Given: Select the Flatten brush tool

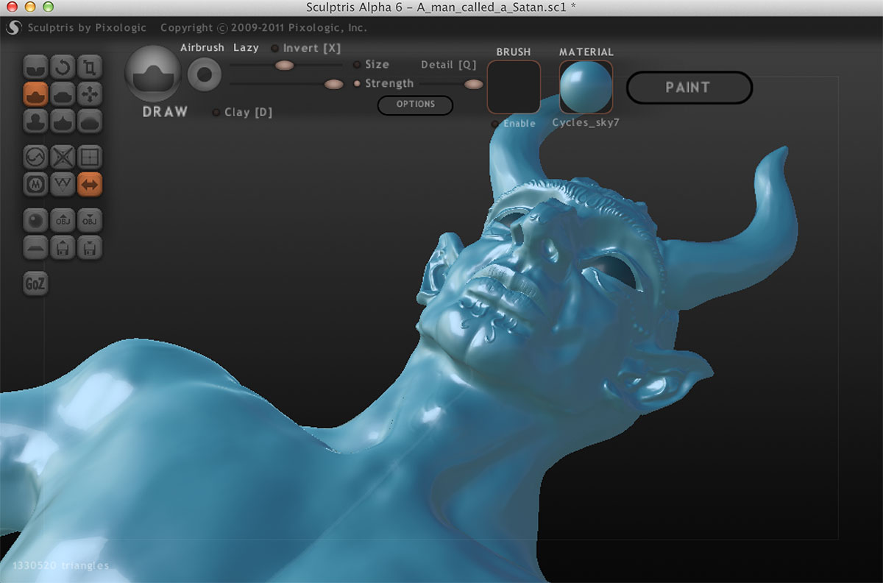Looking at the screenshot, I should [63, 94].
